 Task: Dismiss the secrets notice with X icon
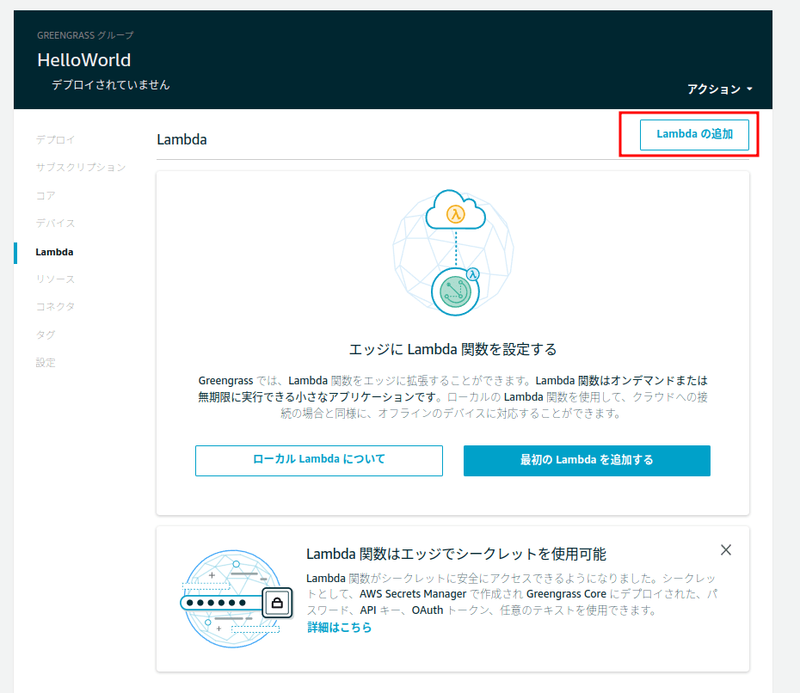pos(725,549)
